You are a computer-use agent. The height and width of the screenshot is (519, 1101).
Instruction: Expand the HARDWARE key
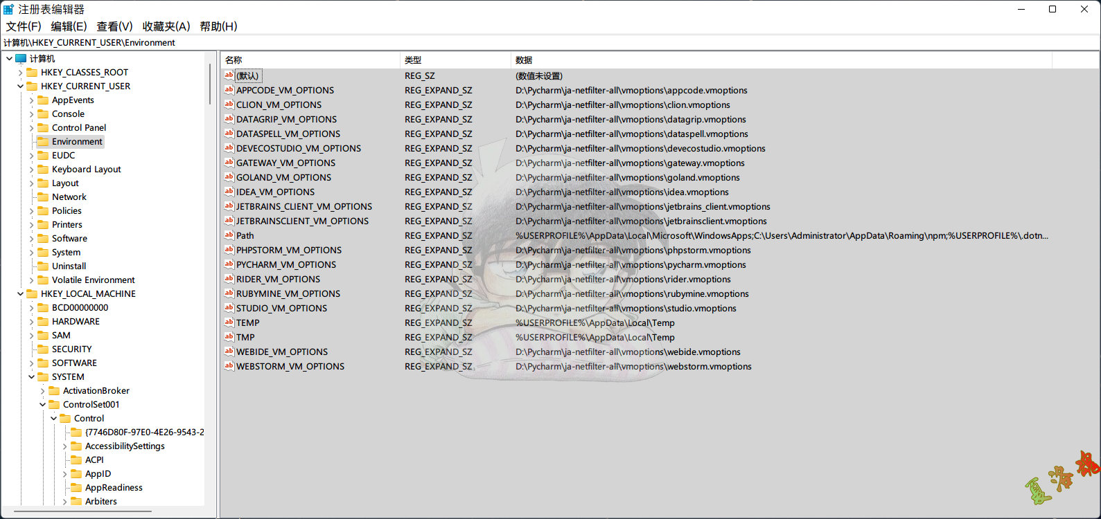pyautogui.click(x=31, y=321)
